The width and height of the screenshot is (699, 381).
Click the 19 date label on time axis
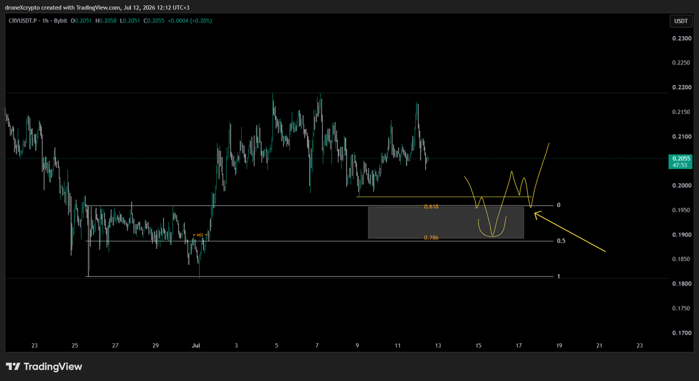559,346
